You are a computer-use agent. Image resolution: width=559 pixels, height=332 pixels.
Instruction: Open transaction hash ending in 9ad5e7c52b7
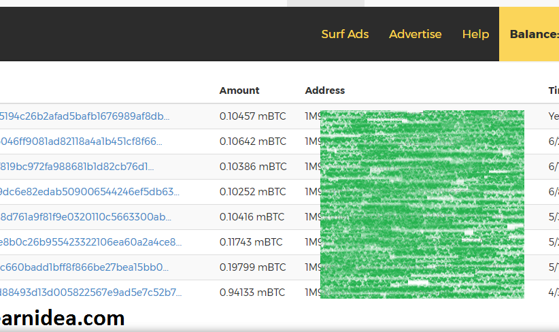90,293
